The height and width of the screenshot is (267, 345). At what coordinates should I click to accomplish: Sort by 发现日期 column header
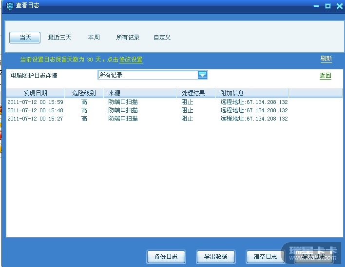35,93
